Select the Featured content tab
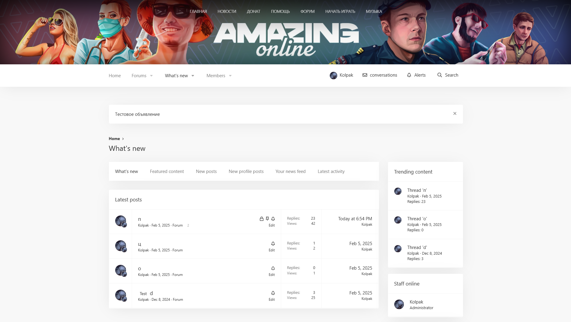 coord(167,171)
